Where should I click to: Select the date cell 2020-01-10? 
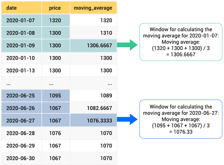click(x=22, y=58)
